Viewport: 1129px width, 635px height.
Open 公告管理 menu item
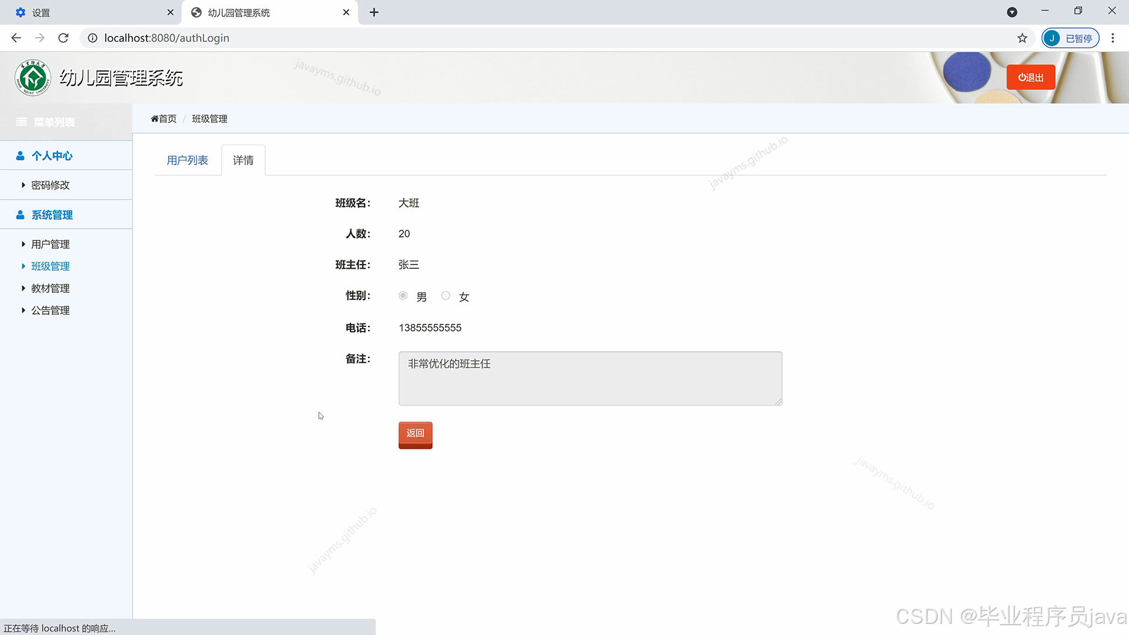pos(51,310)
